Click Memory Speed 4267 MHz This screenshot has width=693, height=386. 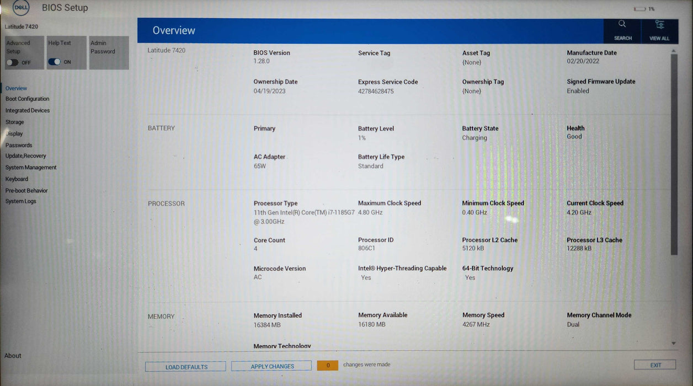476,324
